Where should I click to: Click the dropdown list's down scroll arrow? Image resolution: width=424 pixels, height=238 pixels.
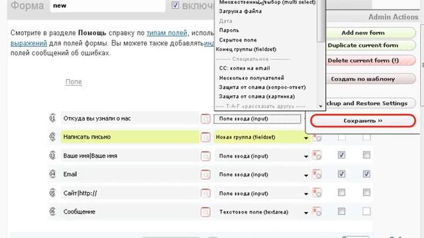[x=321, y=106]
